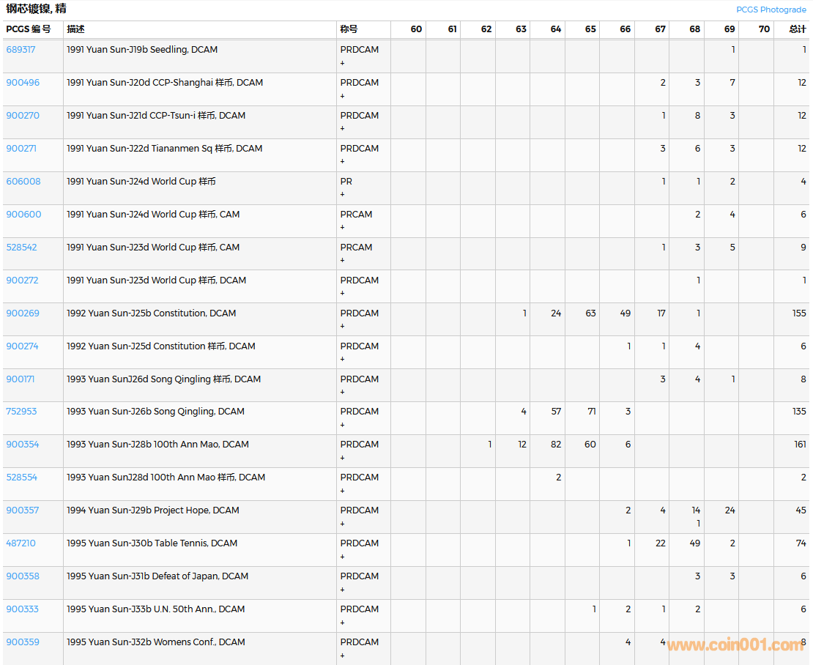Click the 描述 column header

point(75,29)
